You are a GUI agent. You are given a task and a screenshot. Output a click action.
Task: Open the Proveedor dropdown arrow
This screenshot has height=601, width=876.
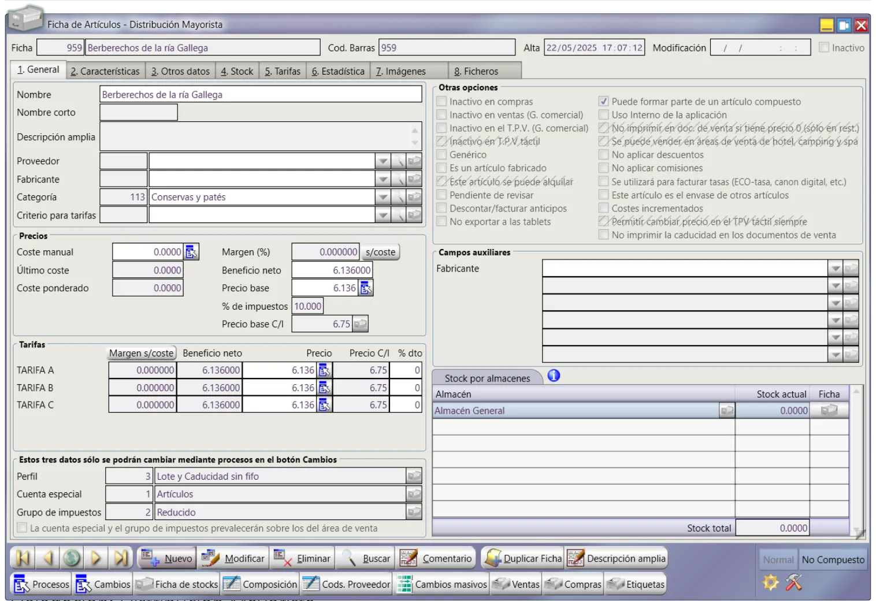click(x=383, y=161)
